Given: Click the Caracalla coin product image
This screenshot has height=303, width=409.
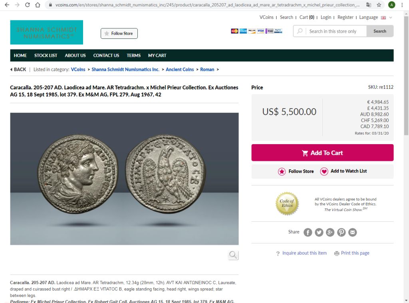Looking at the screenshot, I should [x=124, y=179].
